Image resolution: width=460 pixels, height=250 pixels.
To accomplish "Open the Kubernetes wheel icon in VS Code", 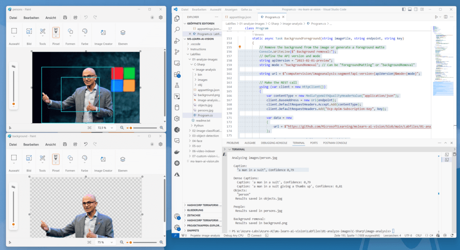I will [177, 163].
